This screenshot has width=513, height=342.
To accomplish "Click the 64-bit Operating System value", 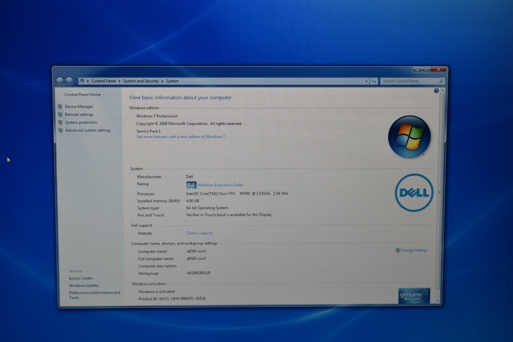I will [207, 208].
